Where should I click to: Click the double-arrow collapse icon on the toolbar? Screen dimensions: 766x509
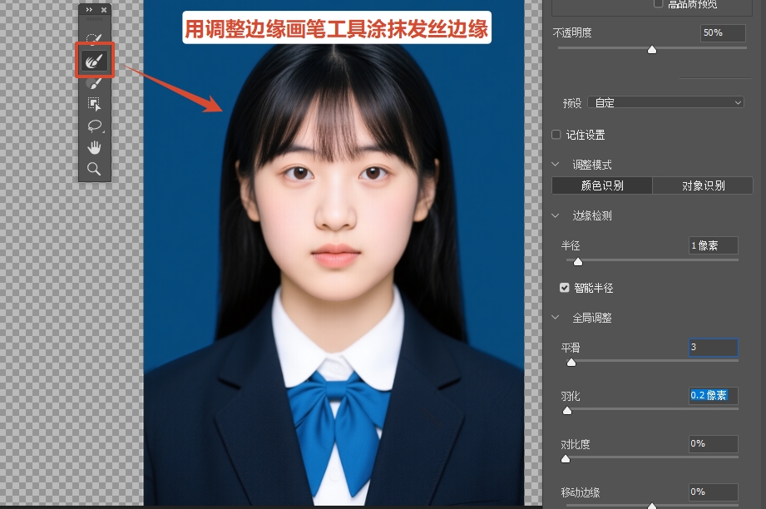coord(89,10)
